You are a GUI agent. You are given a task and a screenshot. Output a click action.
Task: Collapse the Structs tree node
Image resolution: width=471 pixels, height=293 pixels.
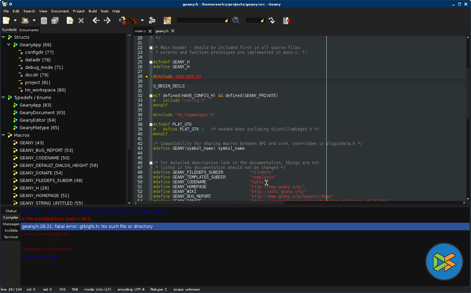[3, 37]
